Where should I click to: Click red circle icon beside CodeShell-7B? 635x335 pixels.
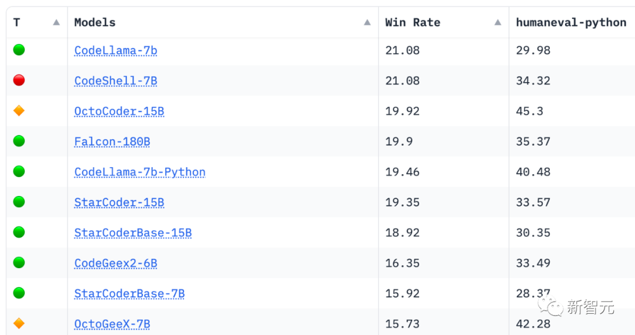click(19, 80)
